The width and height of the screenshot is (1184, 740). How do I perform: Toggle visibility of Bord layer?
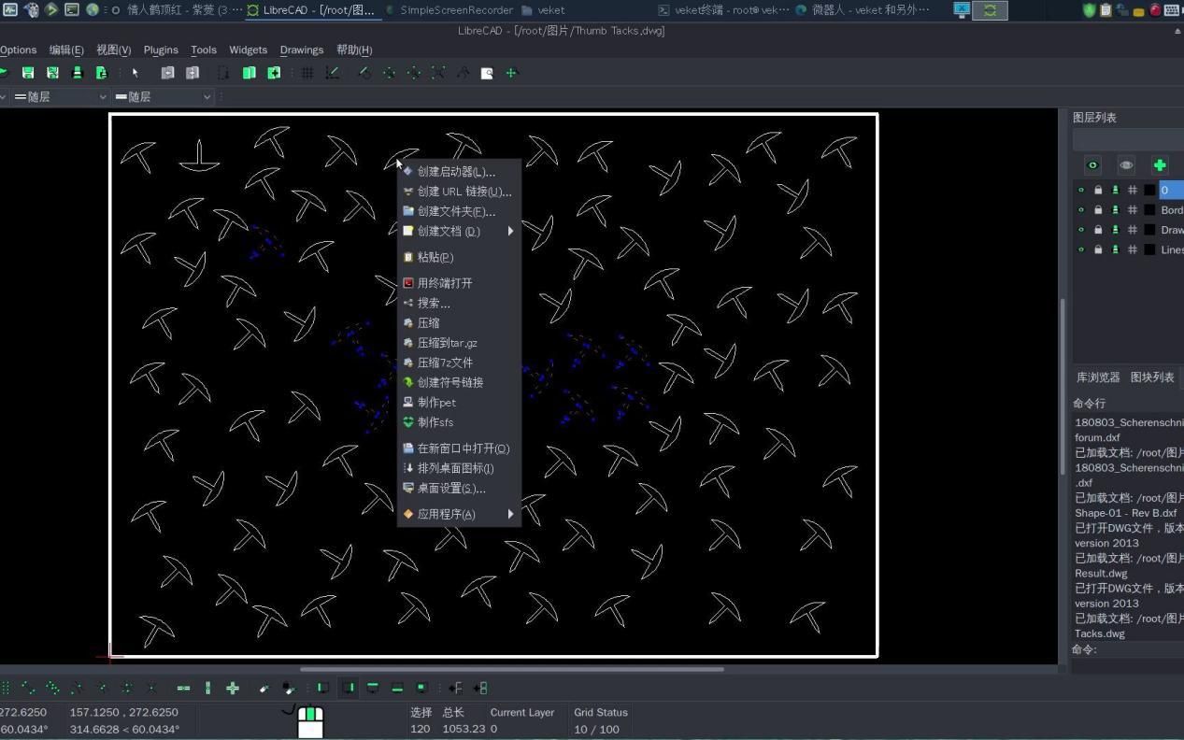[x=1081, y=210]
